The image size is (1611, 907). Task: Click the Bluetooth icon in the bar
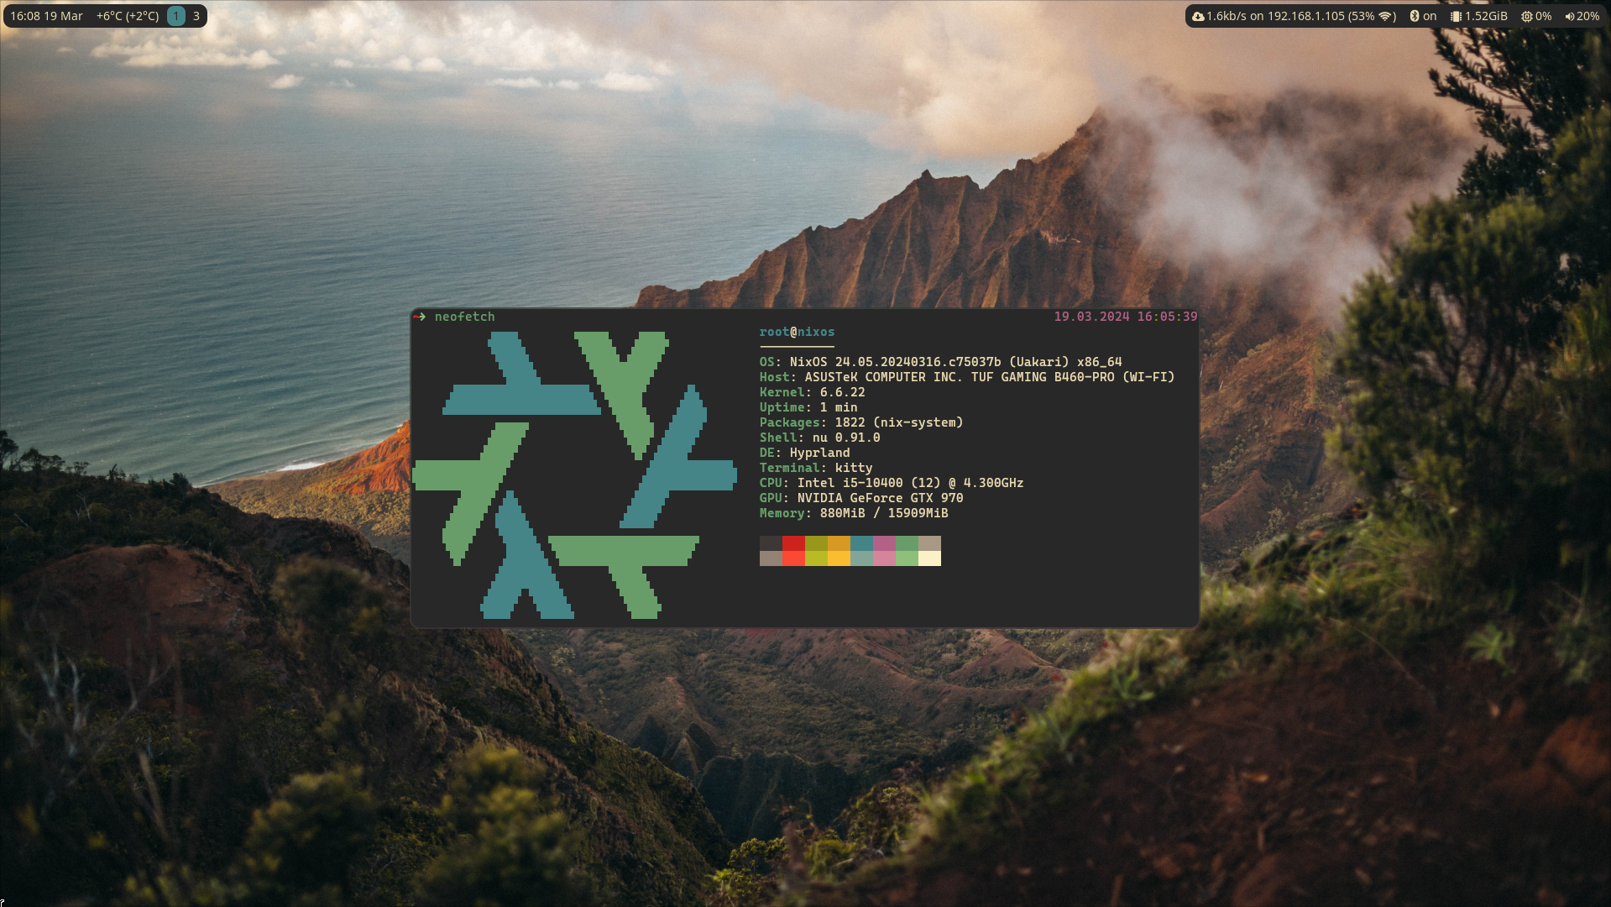click(1414, 16)
